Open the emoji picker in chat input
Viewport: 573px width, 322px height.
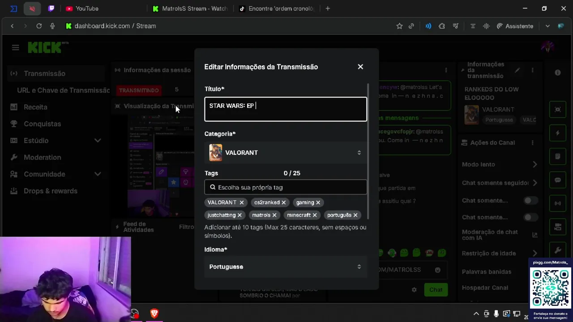pyautogui.click(x=438, y=270)
